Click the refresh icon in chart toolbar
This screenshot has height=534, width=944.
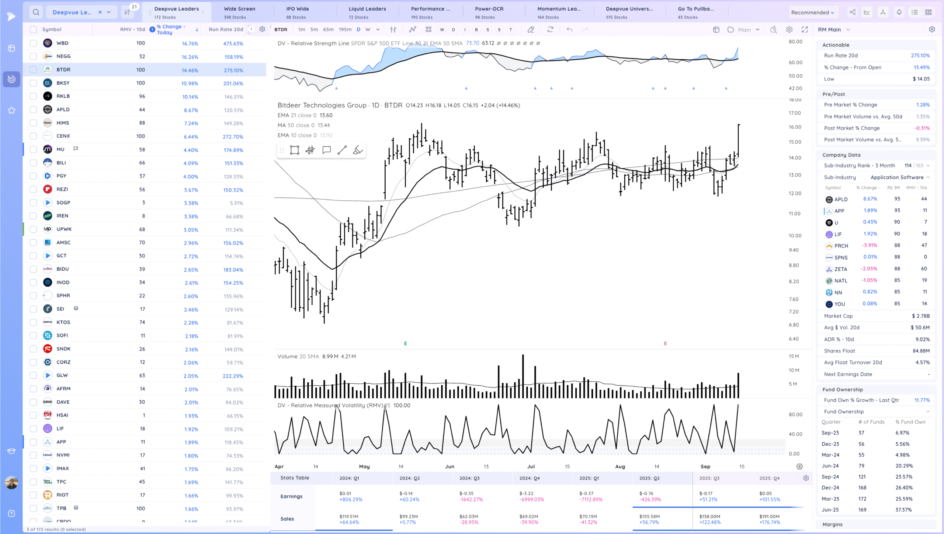click(550, 29)
